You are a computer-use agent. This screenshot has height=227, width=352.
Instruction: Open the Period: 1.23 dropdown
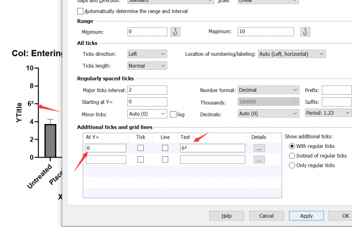(x=328, y=113)
